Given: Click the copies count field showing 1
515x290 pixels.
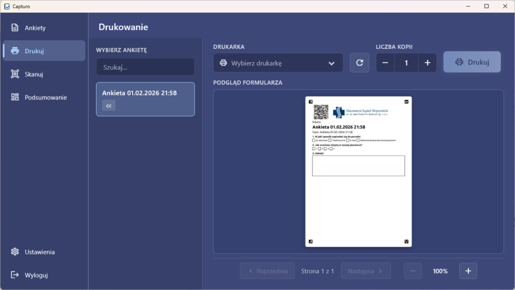Looking at the screenshot, I should pos(406,63).
